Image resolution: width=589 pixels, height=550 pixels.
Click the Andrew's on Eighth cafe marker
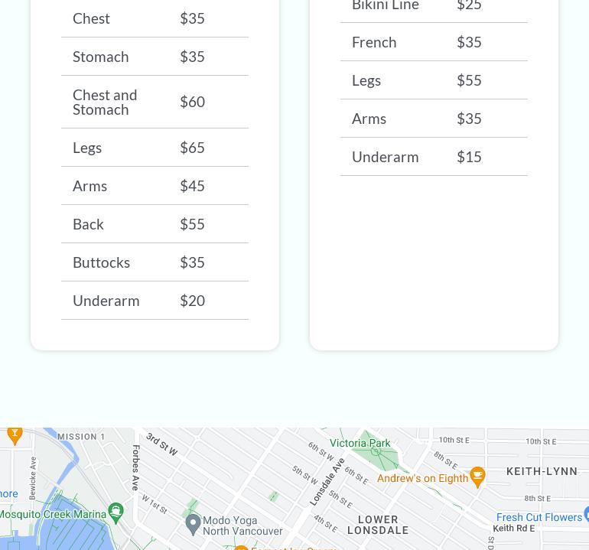tap(477, 475)
